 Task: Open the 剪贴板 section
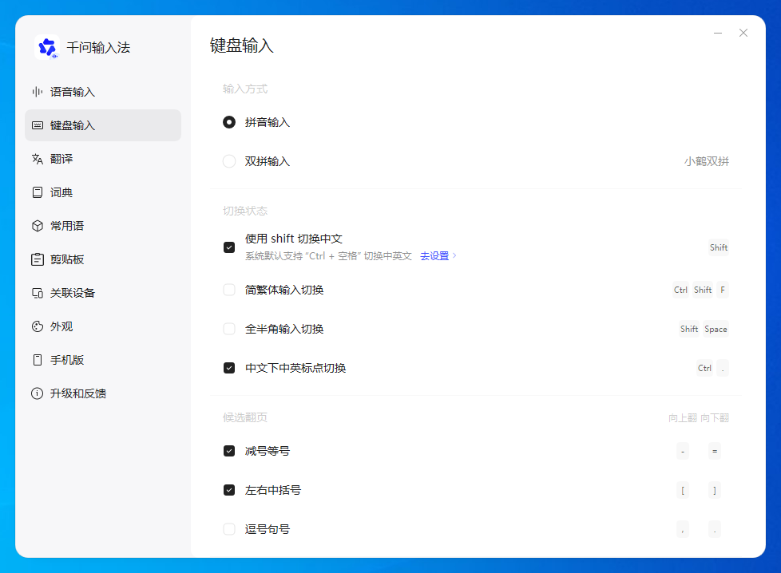[x=103, y=259]
